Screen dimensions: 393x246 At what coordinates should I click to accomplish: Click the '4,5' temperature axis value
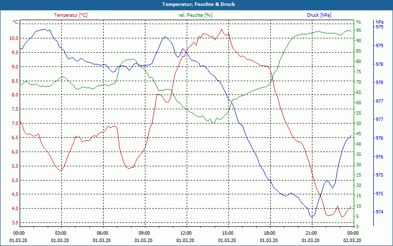click(15, 194)
